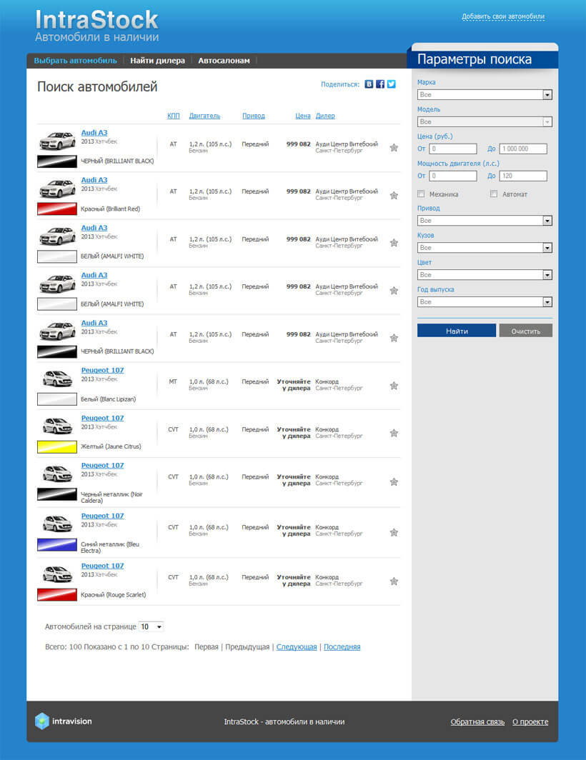The height and width of the screenshot is (760, 586).
Task: Click the blue Bleu Electra color swatch
Action: coord(57,545)
